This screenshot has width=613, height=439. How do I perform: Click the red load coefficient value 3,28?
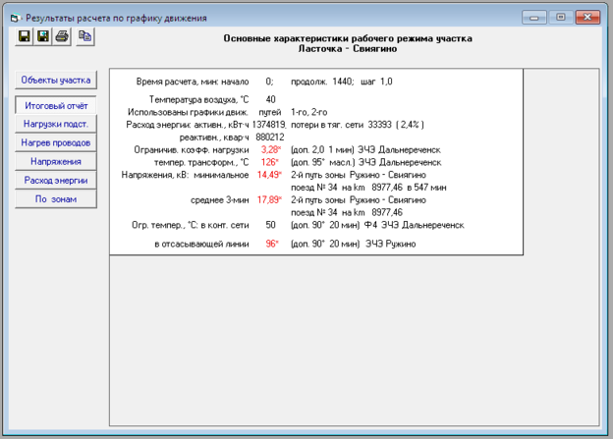click(270, 149)
